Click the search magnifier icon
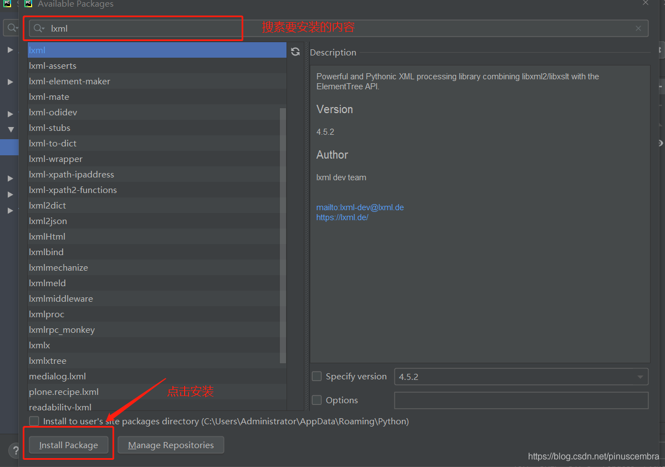Viewport: 665px width, 467px height. pos(38,28)
